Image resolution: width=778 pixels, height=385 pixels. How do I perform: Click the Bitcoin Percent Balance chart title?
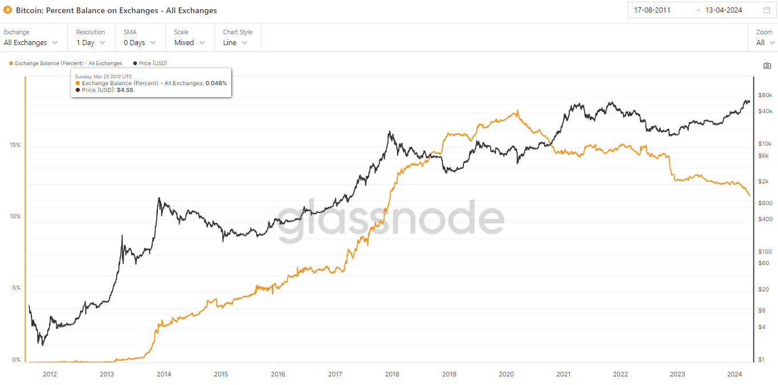coord(116,10)
